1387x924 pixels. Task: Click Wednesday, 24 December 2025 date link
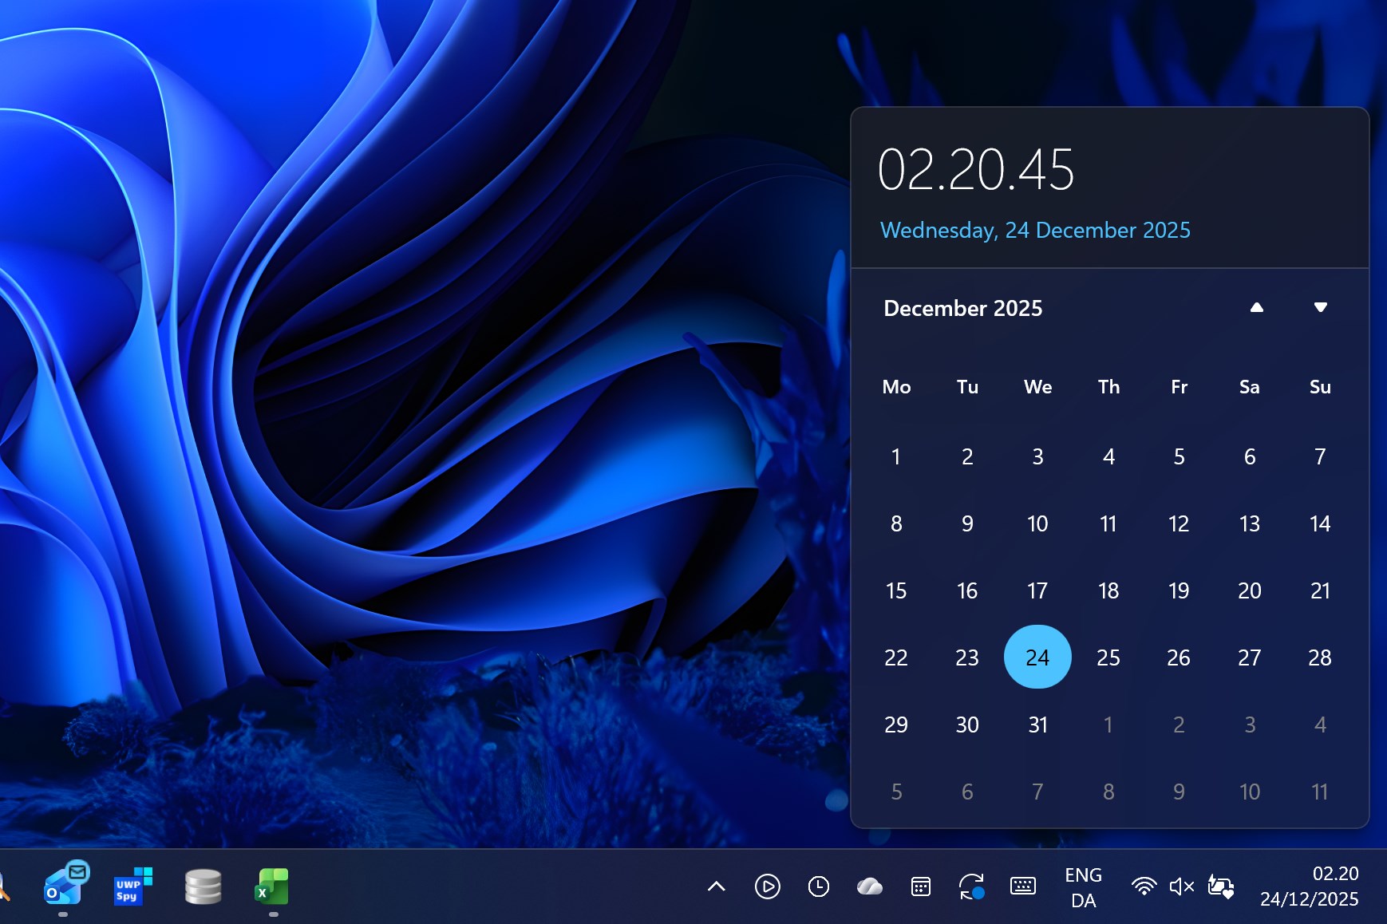1035,230
